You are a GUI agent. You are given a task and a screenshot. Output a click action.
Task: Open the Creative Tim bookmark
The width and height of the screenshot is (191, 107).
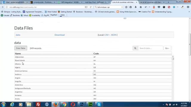pos(144,12)
